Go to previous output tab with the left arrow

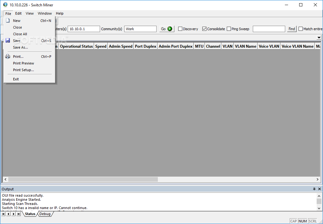tap(9, 214)
